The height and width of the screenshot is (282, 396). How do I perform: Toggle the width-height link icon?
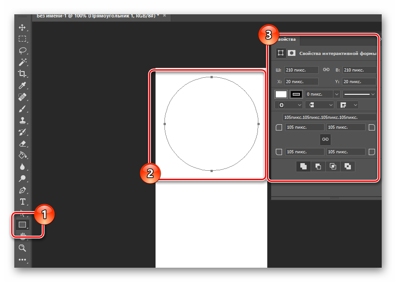[326, 70]
